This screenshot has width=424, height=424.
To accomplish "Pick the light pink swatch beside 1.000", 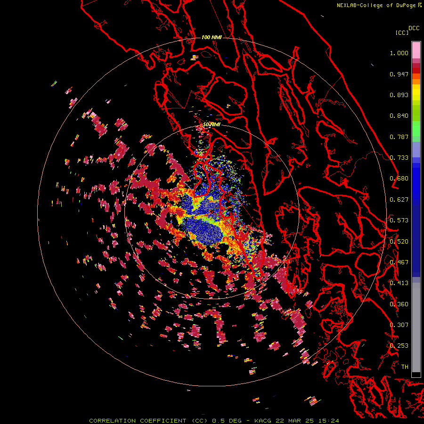I will [x=416, y=50].
